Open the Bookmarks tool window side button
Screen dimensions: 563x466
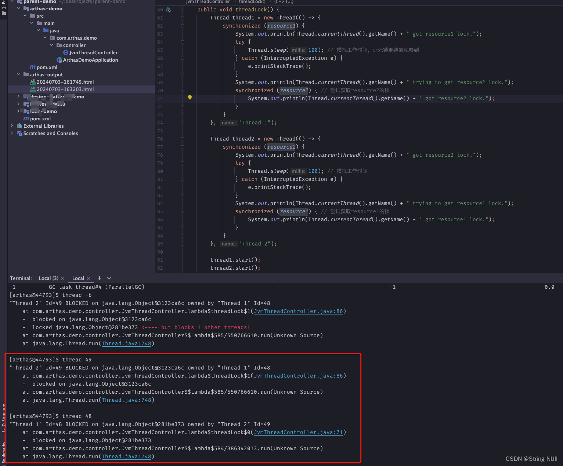pos(4,453)
